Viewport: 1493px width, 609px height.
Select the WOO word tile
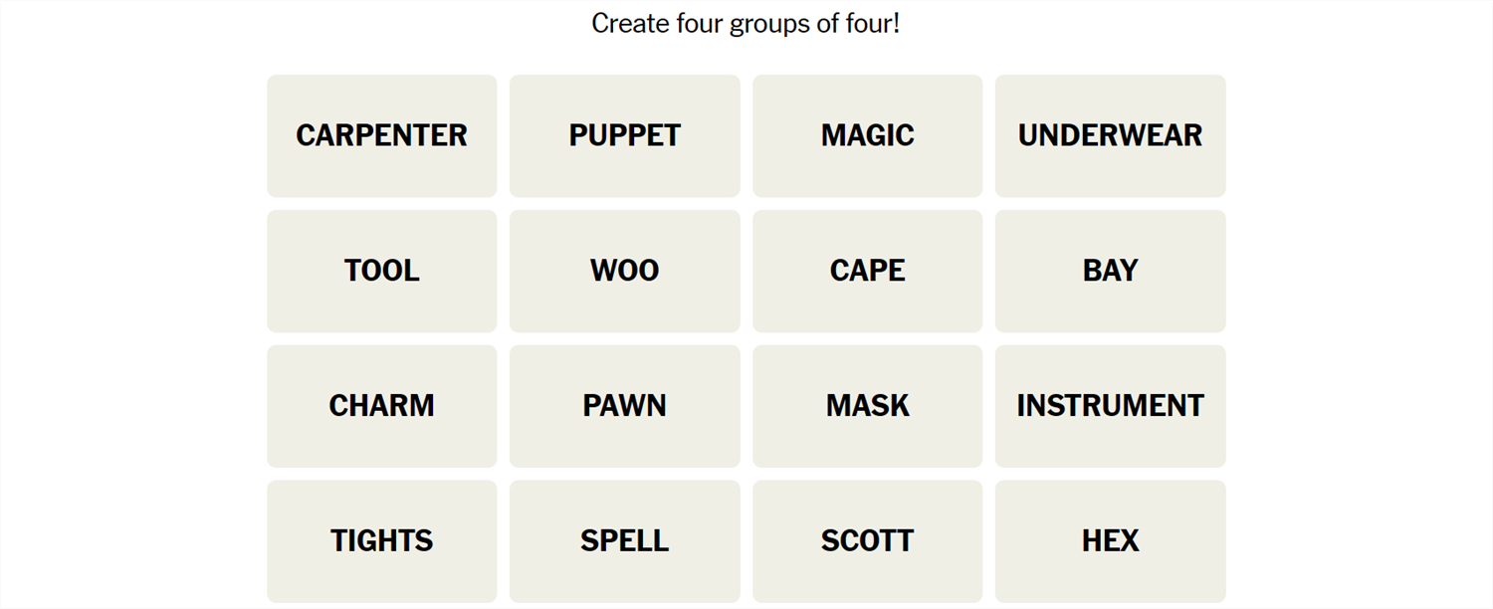pos(624,271)
